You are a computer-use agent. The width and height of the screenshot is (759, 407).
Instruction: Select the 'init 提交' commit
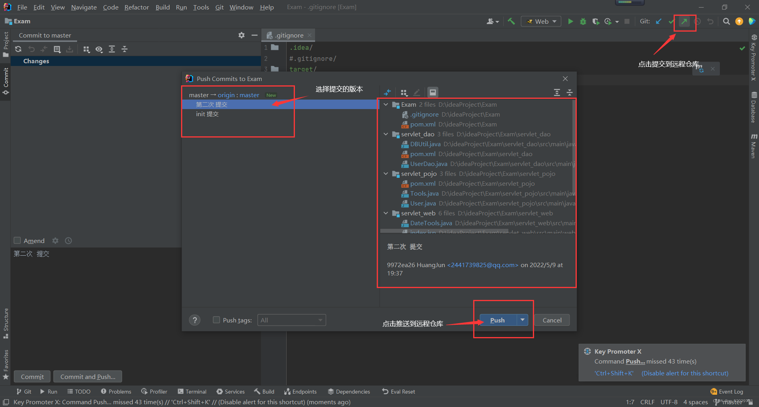tap(207, 114)
